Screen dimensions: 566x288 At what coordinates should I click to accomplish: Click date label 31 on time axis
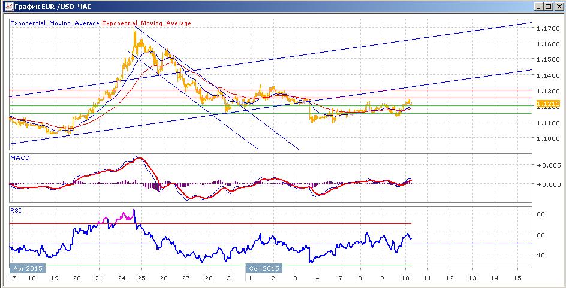coord(231,278)
